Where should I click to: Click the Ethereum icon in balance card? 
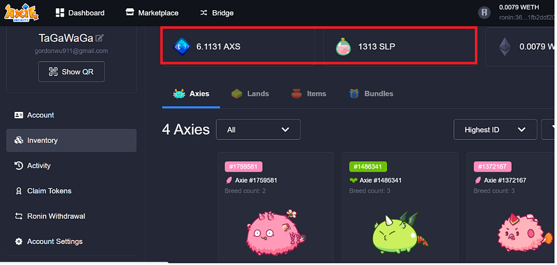505,46
